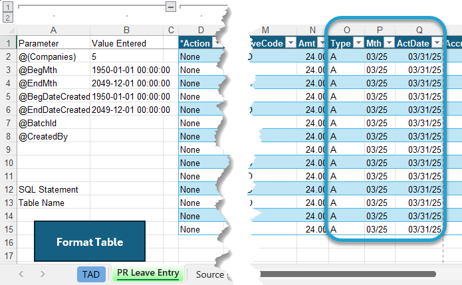Click the 'Value Entered' cell
This screenshot has width=462, height=285.
tap(126, 43)
